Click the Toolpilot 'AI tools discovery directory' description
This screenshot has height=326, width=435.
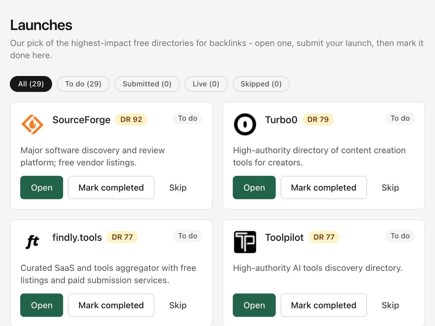[x=318, y=268]
